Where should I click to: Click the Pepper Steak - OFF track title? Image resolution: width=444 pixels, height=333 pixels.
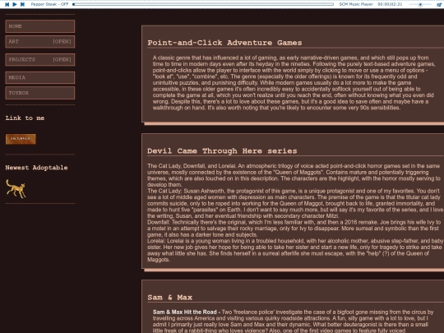[x=49, y=4]
